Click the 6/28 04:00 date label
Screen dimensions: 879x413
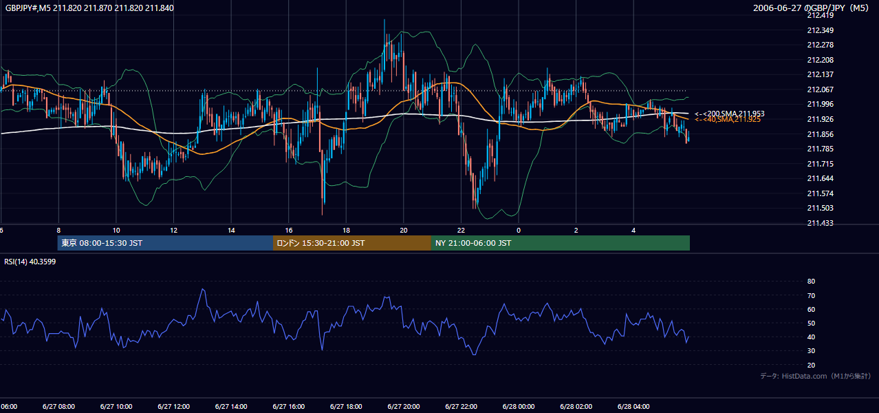633,407
